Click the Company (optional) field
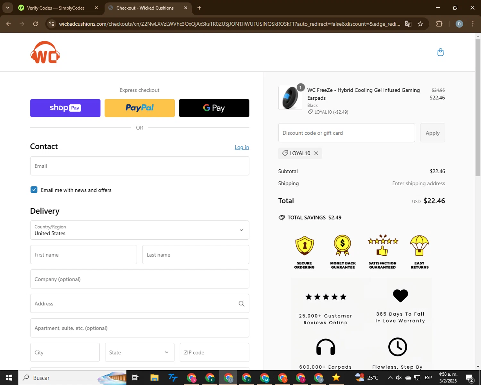481x385 pixels. pyautogui.click(x=139, y=279)
